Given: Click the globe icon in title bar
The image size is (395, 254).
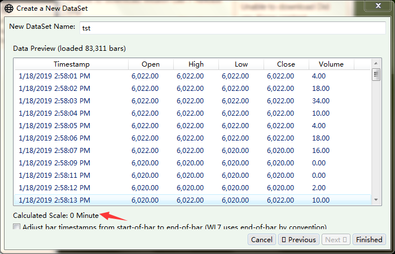Looking at the screenshot, I should pyautogui.click(x=8, y=8).
